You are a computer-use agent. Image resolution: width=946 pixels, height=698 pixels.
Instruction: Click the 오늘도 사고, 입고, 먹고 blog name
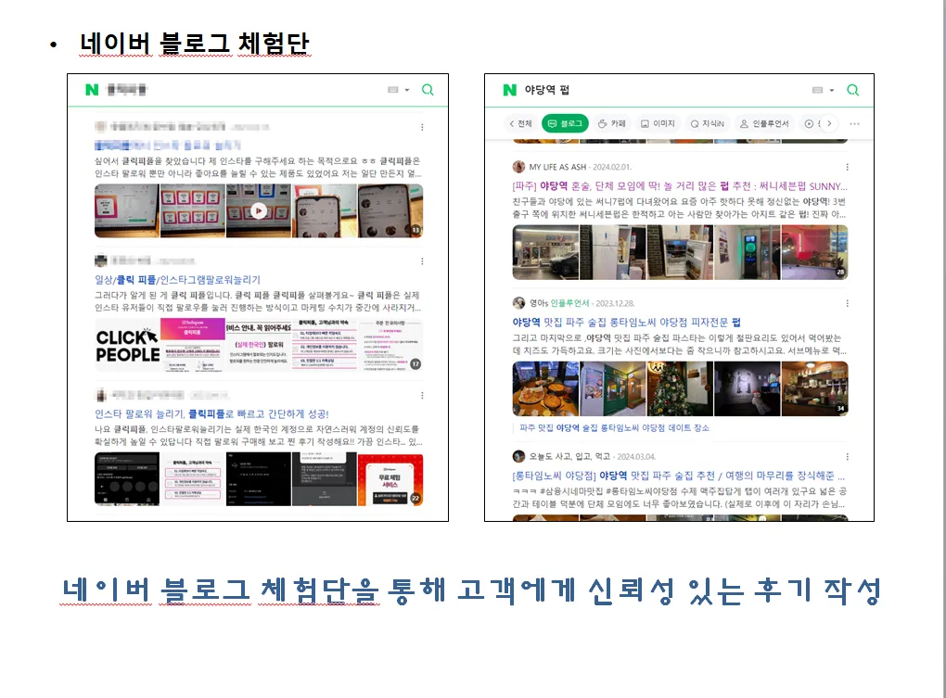569,457
